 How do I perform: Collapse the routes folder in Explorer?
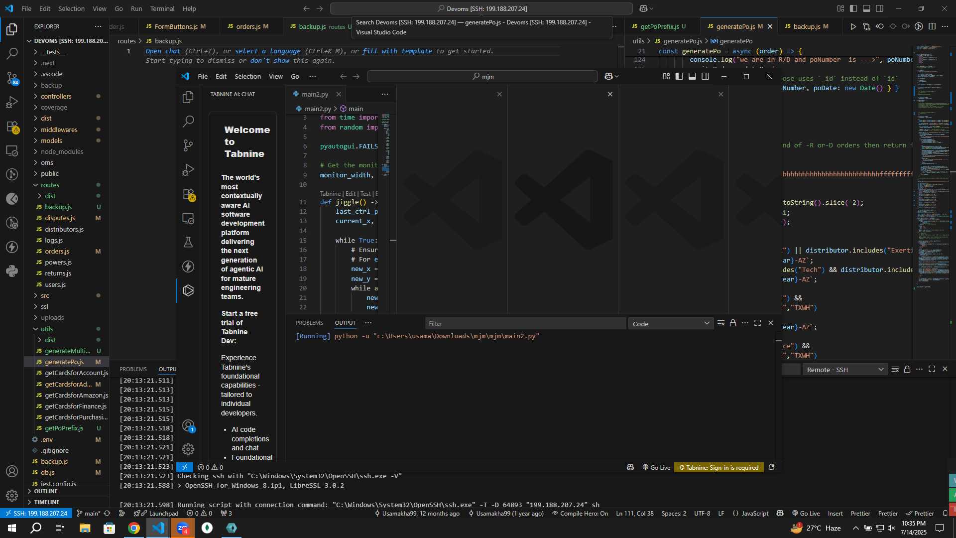pyautogui.click(x=67, y=185)
